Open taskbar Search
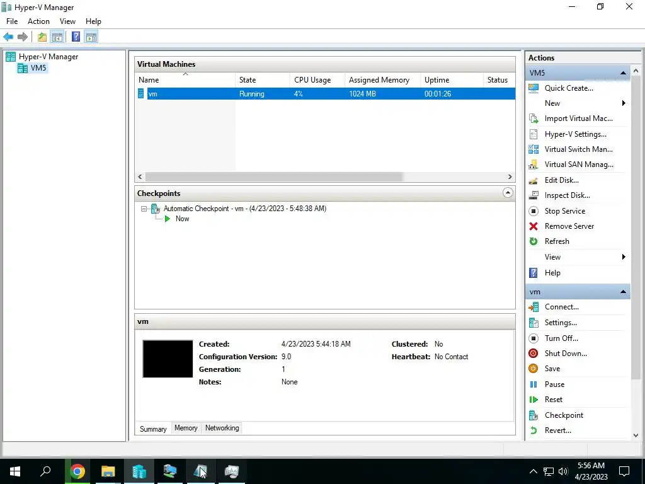The image size is (645, 484). tap(45, 471)
